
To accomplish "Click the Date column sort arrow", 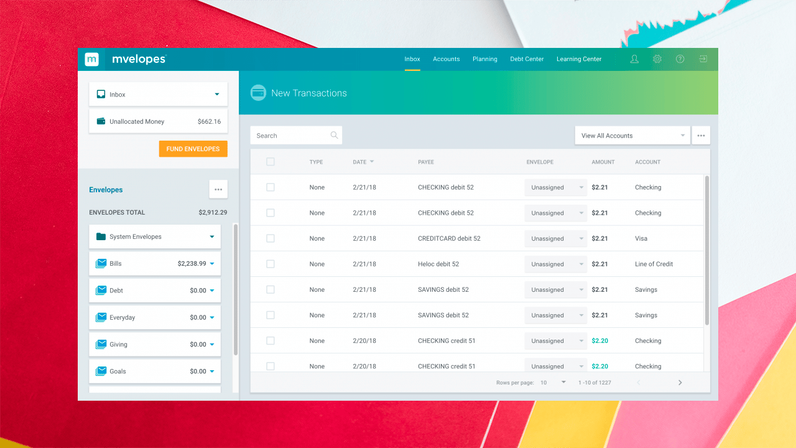I will pos(372,162).
